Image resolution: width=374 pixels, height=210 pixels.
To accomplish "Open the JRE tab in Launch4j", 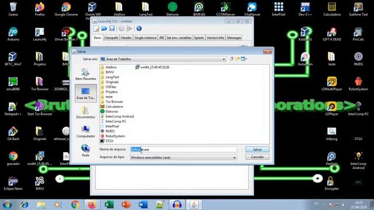I will tap(161, 37).
